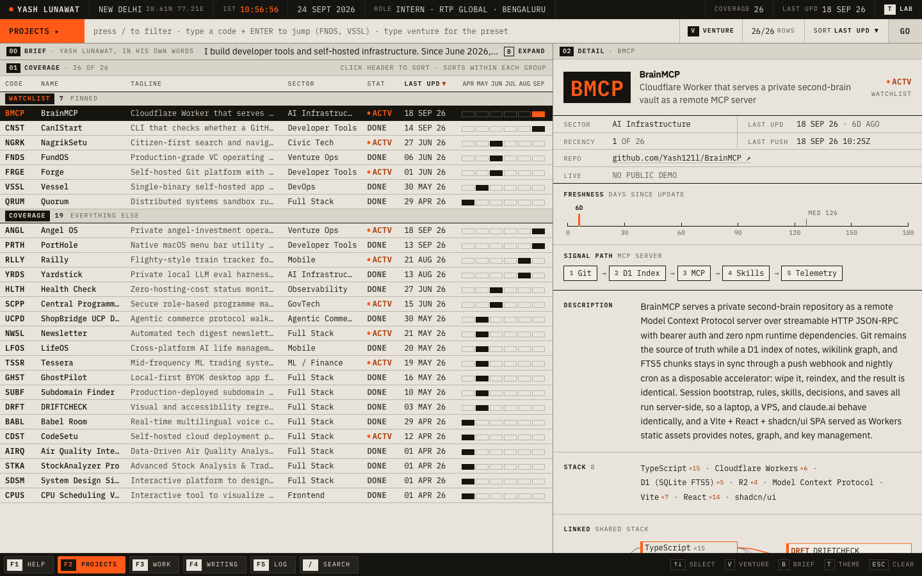922x576 pixels.
Task: Sort by LAST UPD column header
Action: pos(425,84)
